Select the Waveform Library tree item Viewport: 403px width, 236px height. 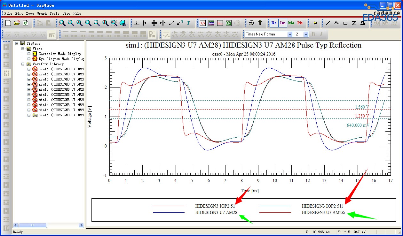pyautogui.click(x=48, y=64)
